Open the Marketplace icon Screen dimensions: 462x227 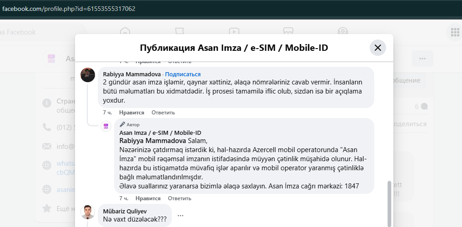pyautogui.click(x=288, y=32)
